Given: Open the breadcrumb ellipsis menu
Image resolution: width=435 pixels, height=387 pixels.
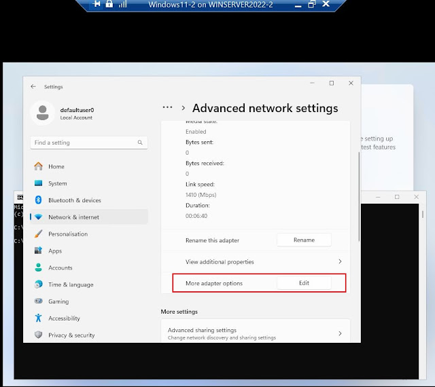Looking at the screenshot, I should point(167,107).
